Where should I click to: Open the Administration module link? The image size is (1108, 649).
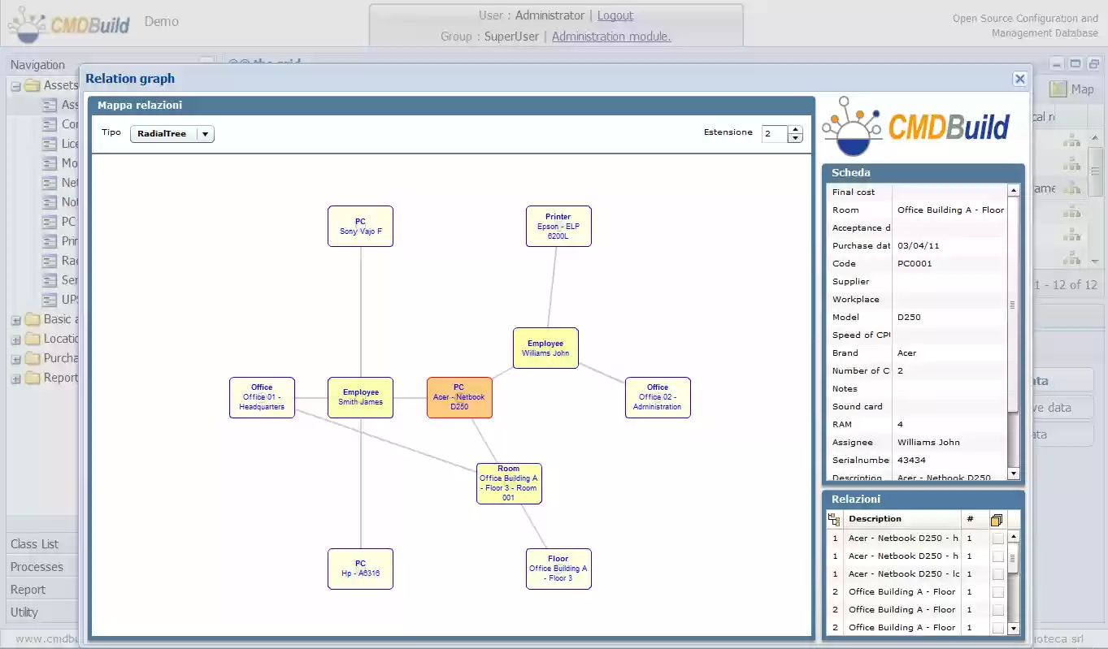coord(610,36)
